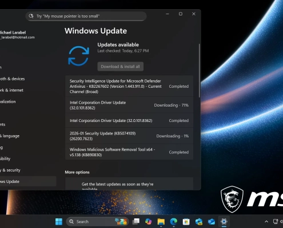283x228 pixels.
Task: Click the Intel Driver Update entry at Downloading 71%
Action: (x=129, y=105)
